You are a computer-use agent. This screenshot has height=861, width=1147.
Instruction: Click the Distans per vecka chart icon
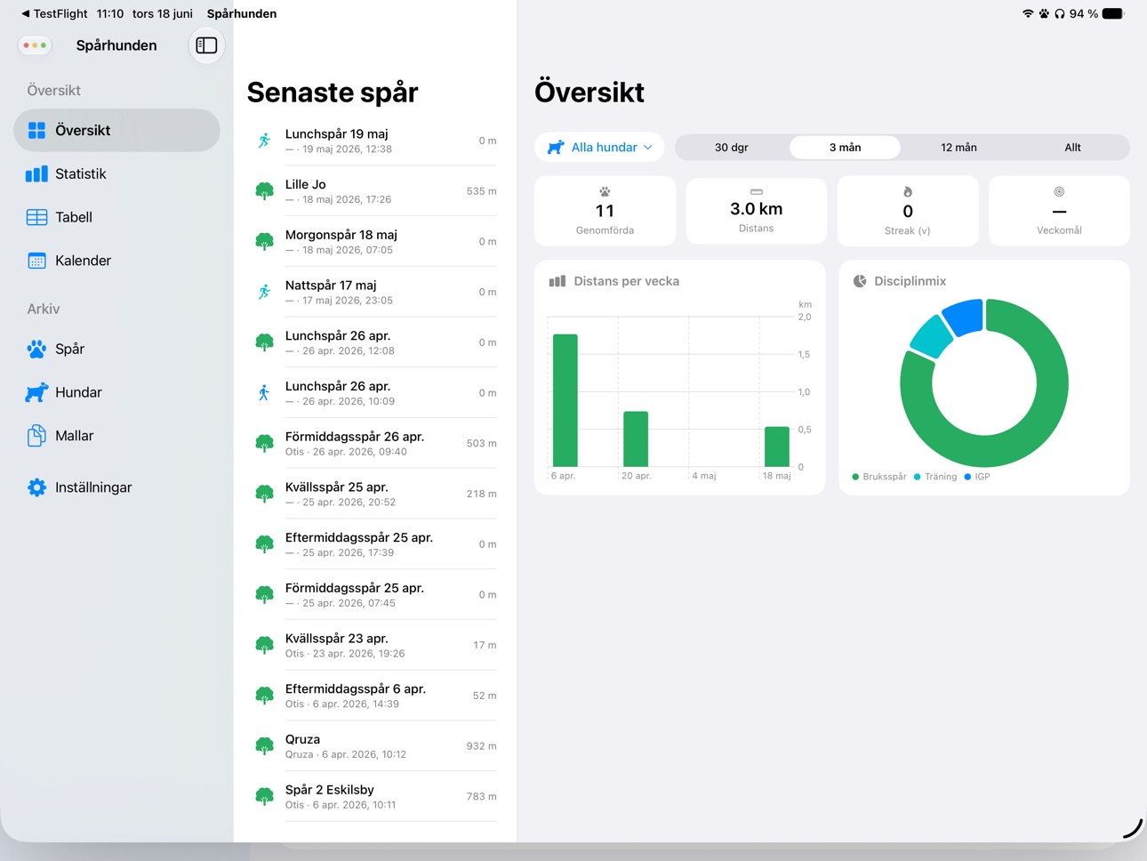point(557,281)
